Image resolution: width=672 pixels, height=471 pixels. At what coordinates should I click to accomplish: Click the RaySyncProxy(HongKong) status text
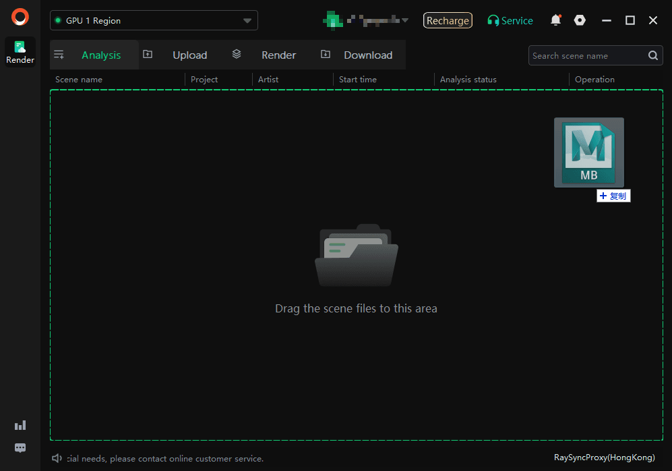[x=604, y=458]
